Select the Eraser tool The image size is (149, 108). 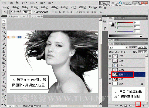coord(4,59)
